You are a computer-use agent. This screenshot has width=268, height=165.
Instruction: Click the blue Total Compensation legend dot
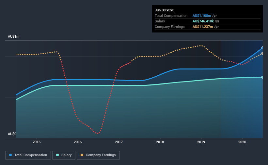point(10,155)
